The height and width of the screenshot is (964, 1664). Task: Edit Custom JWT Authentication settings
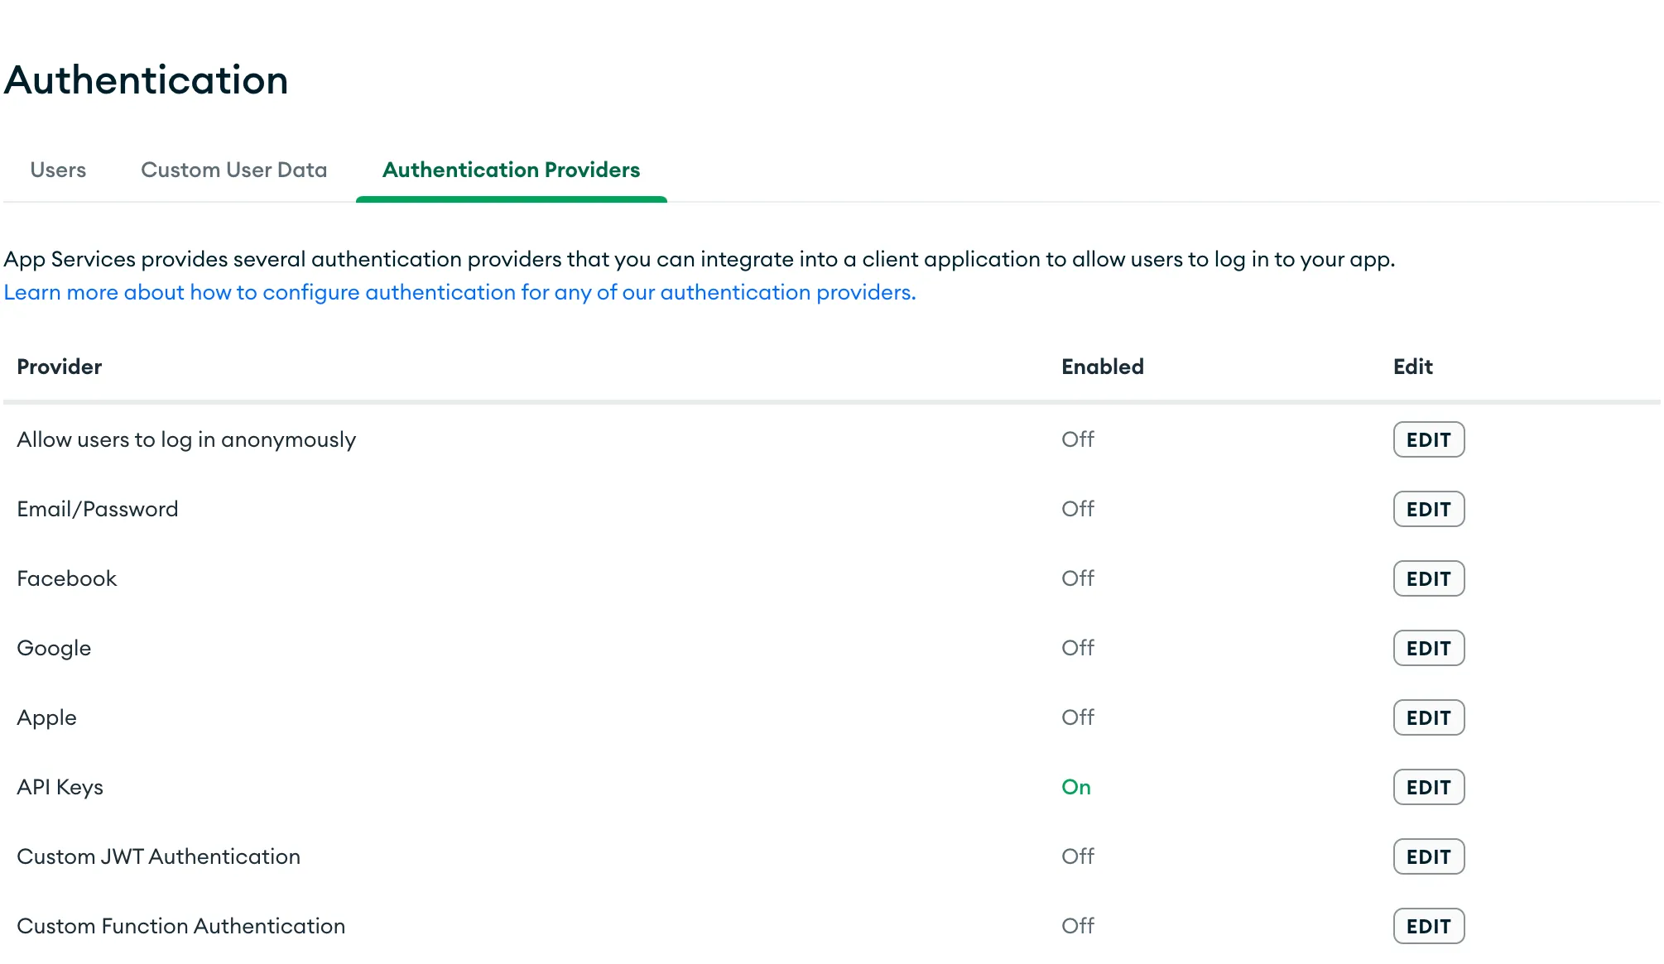pos(1428,856)
